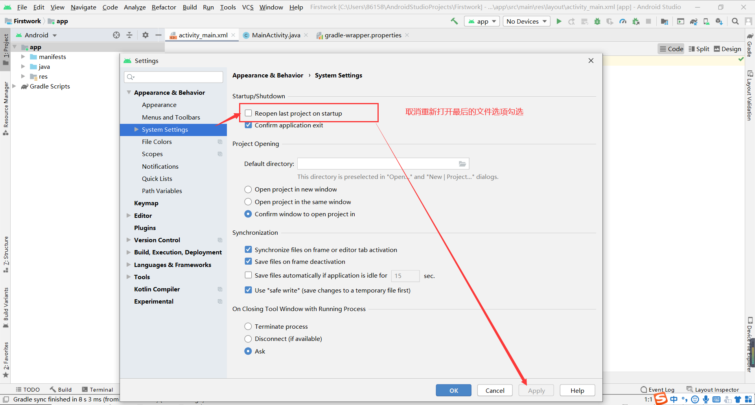This screenshot has width=755, height=405.
Task: Open the Android project view dropdown
Action: tap(36, 35)
